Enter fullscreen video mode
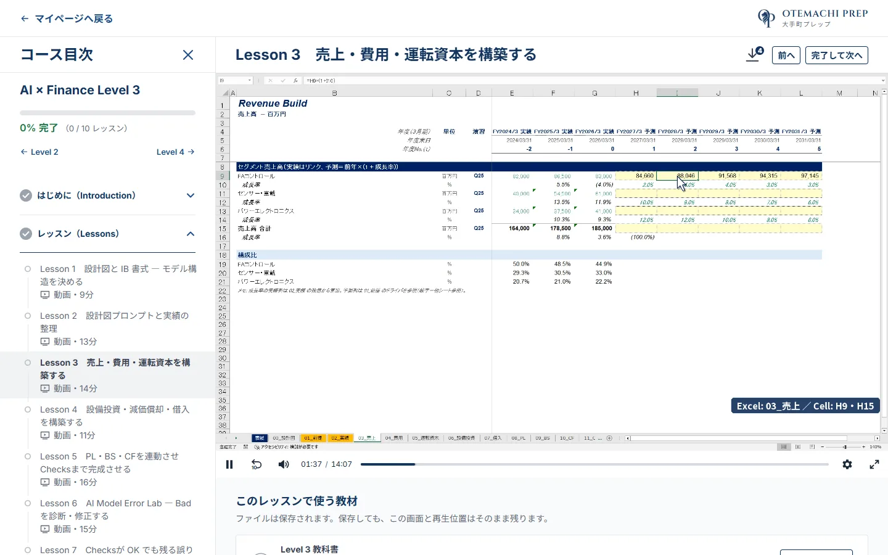888x555 pixels. coord(874,464)
